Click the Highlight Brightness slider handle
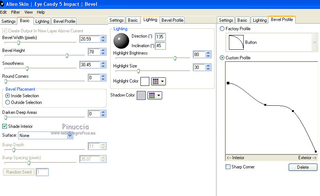The width and height of the screenshot is (320, 196). click(175, 58)
